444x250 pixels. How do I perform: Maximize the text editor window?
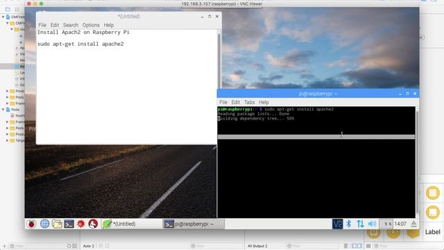[x=210, y=17]
